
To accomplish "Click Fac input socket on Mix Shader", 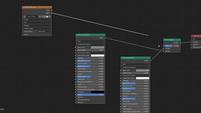I will click(x=163, y=46).
